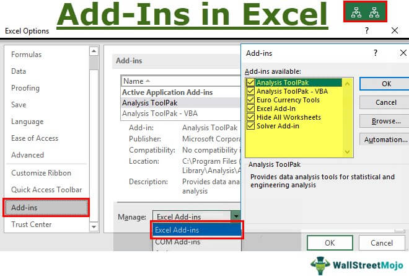Click the left hierarchy icon in red box

[x=355, y=12]
